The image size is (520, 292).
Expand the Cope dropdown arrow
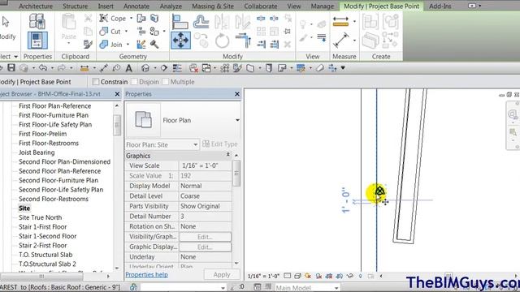[131, 18]
